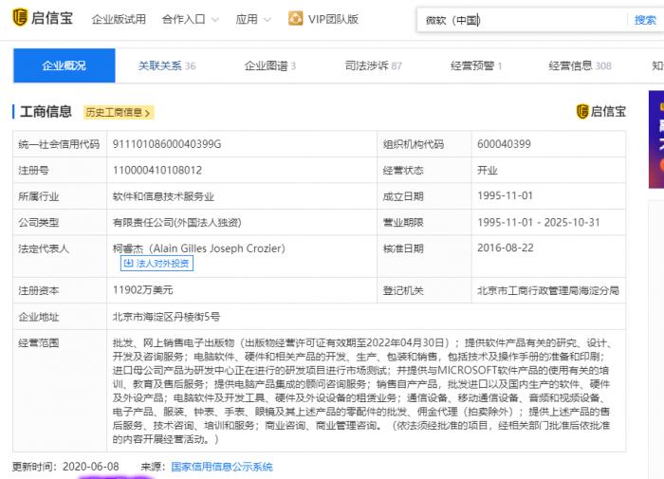Click the 启信宝 logo in the header

click(44, 19)
